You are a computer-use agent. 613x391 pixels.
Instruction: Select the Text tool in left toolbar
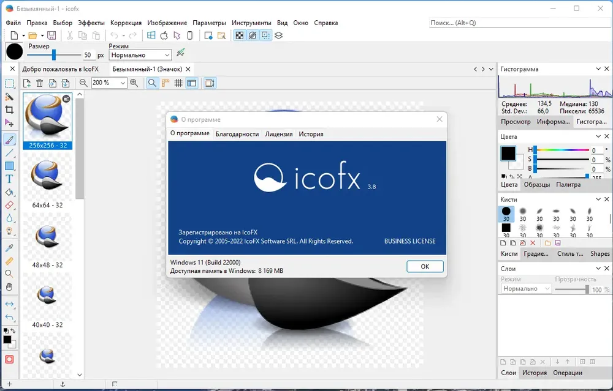pos(9,179)
